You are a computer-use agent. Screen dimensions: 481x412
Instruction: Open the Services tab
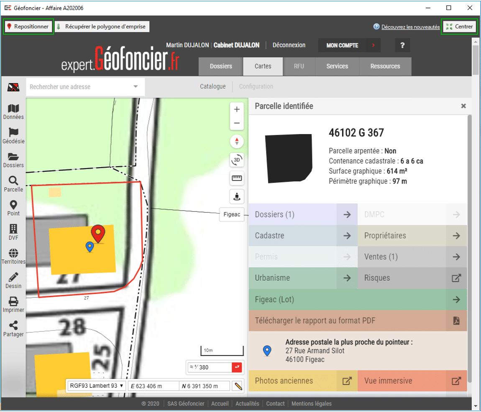tap(337, 66)
